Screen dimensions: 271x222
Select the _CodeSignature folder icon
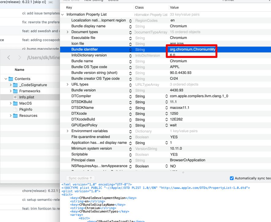[x=15, y=85]
